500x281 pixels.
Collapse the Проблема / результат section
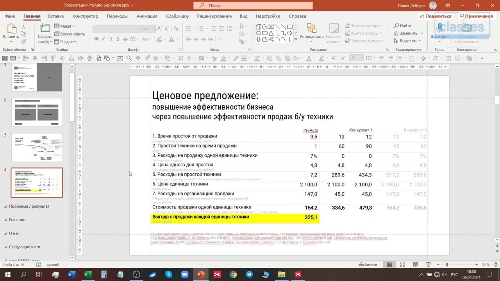click(x=5, y=206)
